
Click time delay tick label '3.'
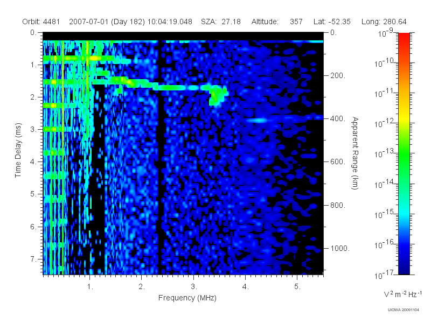[33, 129]
